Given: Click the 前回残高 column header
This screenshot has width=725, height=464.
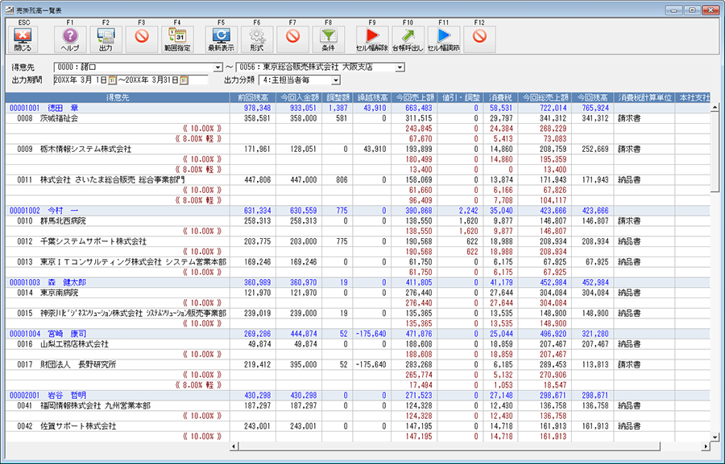Looking at the screenshot, I should point(253,97).
